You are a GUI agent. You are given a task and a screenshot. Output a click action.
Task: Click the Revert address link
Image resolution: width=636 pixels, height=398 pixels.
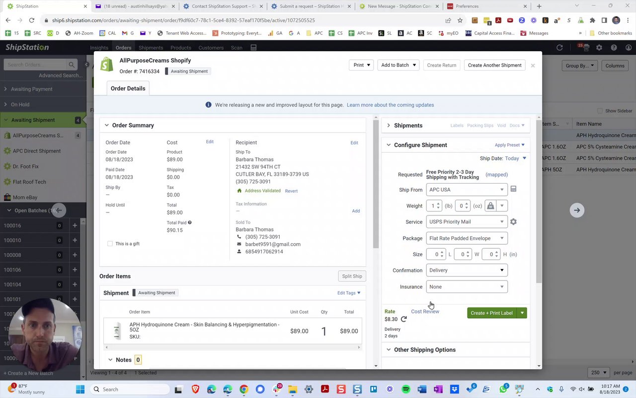pyautogui.click(x=291, y=191)
